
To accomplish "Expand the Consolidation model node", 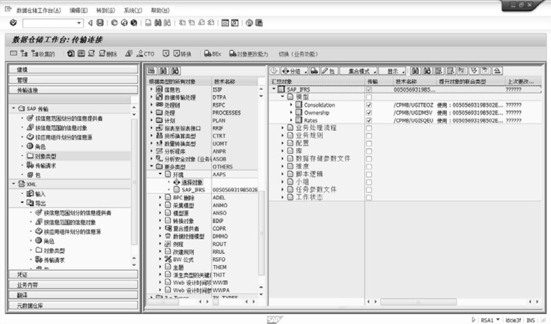I will click(291, 105).
